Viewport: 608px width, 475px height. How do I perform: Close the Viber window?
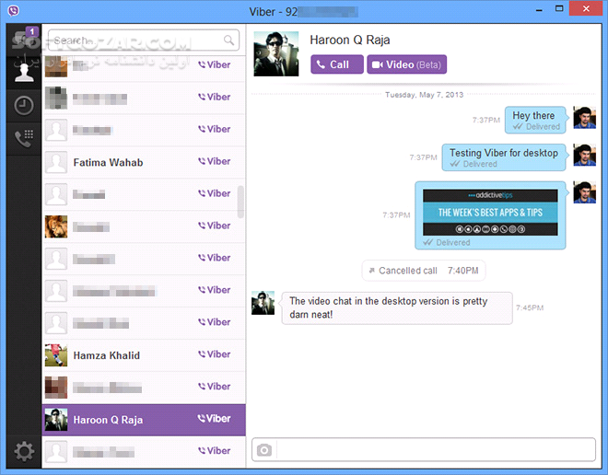click(x=586, y=8)
